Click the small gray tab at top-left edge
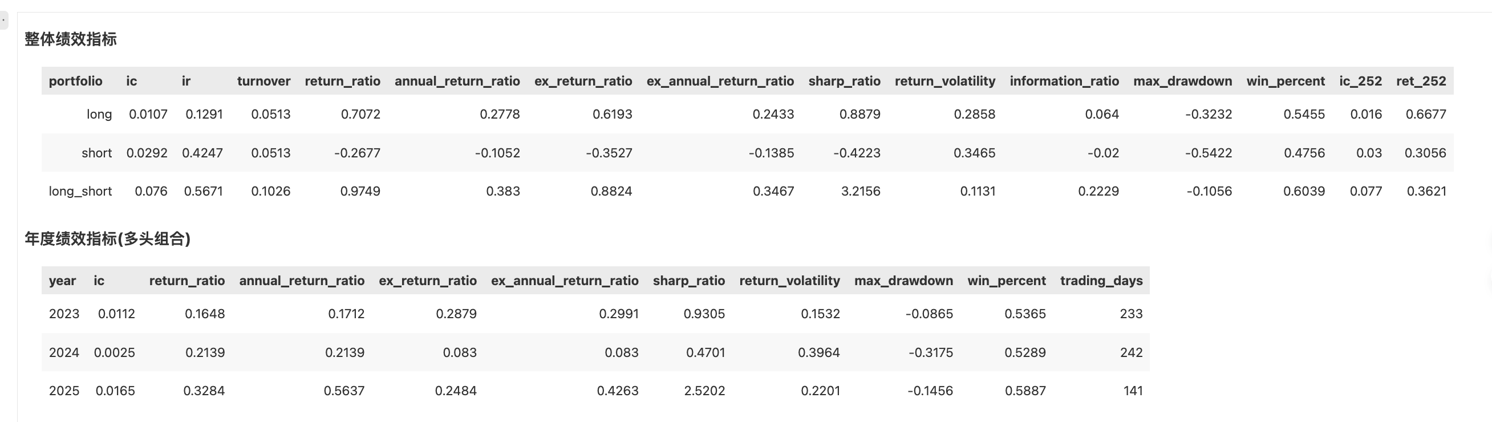The width and height of the screenshot is (1492, 422). point(3,21)
